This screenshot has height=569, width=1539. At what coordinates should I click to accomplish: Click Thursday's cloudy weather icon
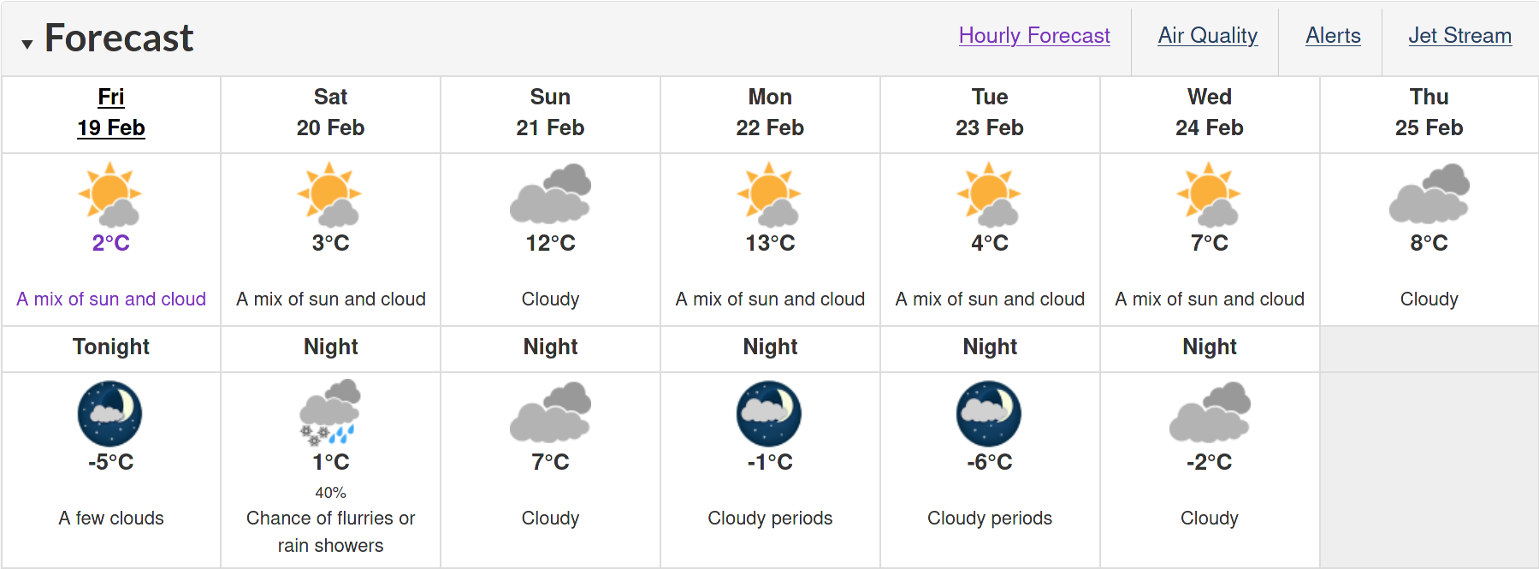[1429, 194]
